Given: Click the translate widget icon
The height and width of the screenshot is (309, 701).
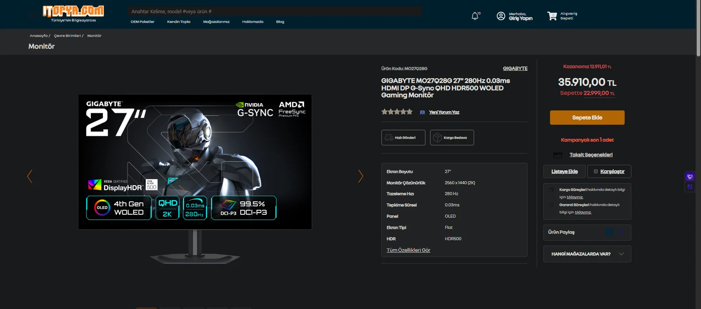Looking at the screenshot, I should pos(690,187).
